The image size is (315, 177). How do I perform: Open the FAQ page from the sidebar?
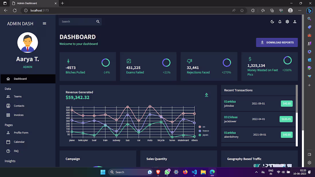9,151
